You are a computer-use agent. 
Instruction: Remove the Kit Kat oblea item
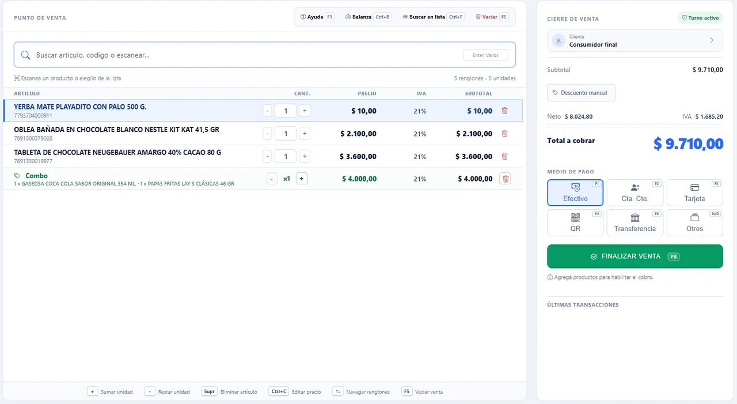pos(505,134)
